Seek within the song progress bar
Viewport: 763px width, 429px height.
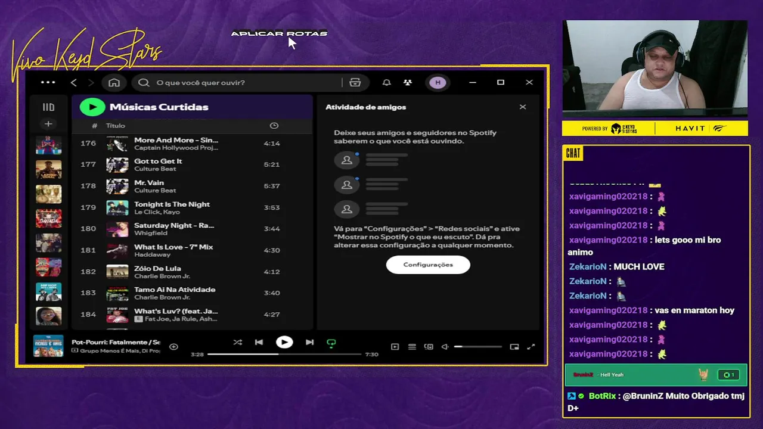[x=284, y=354]
